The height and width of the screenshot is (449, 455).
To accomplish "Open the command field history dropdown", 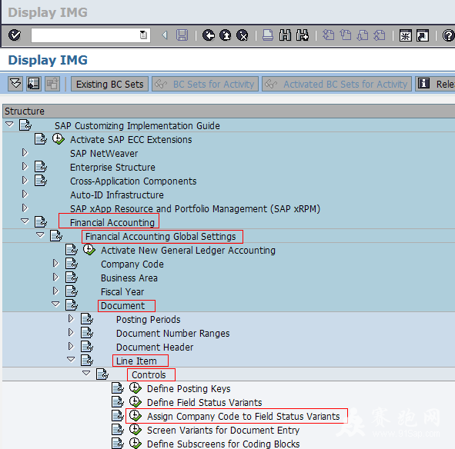I will click(143, 35).
